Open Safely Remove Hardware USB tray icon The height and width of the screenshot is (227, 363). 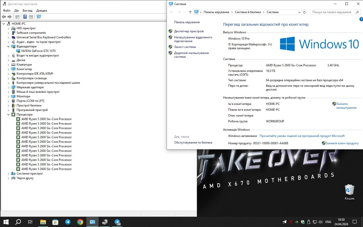(x=309, y=222)
